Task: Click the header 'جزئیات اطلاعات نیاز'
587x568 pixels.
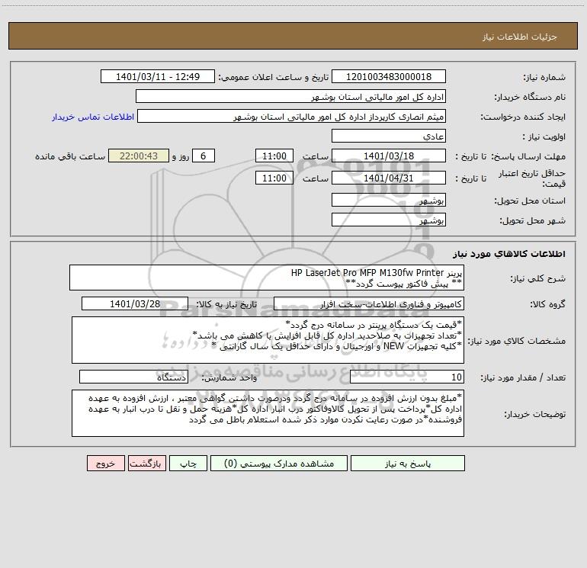Action: point(520,37)
